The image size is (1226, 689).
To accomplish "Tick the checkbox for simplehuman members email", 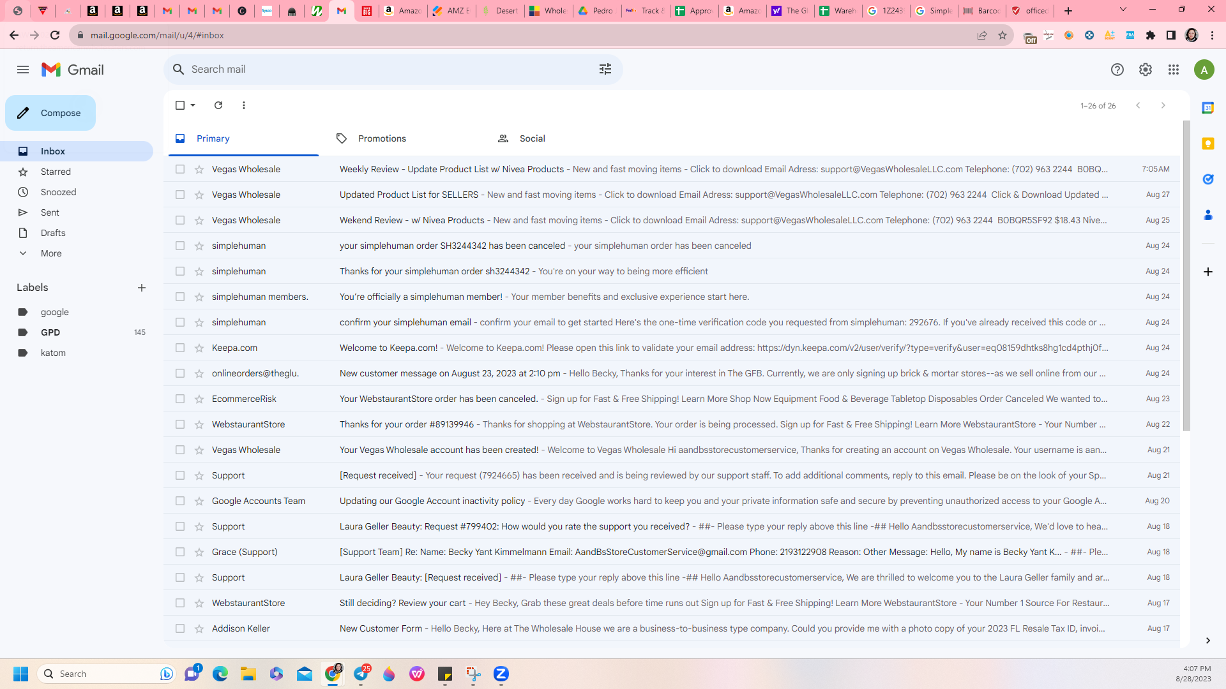I will pos(180,297).
